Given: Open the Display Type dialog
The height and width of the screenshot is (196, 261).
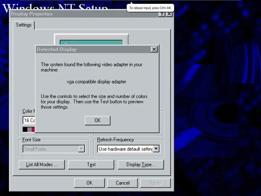Looking at the screenshot, I should pos(141,165).
